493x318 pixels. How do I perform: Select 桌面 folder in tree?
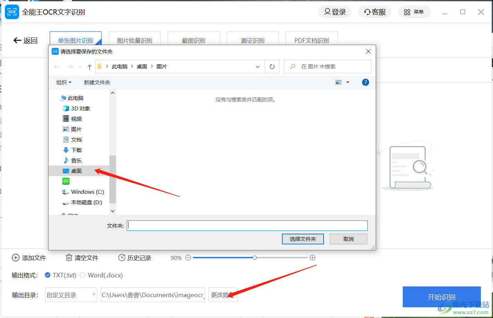pos(78,171)
